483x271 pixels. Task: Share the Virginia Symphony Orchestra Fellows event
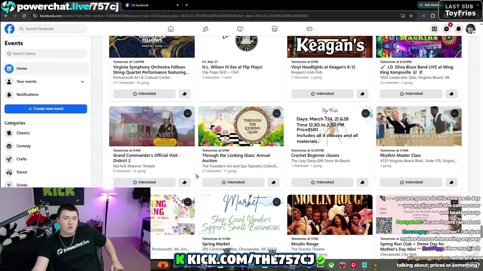pyautogui.click(x=185, y=94)
